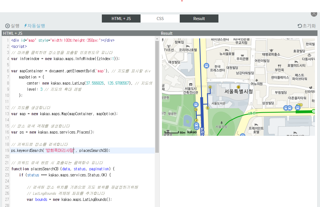Place cursor in keywordSearch line 19

[82, 151]
